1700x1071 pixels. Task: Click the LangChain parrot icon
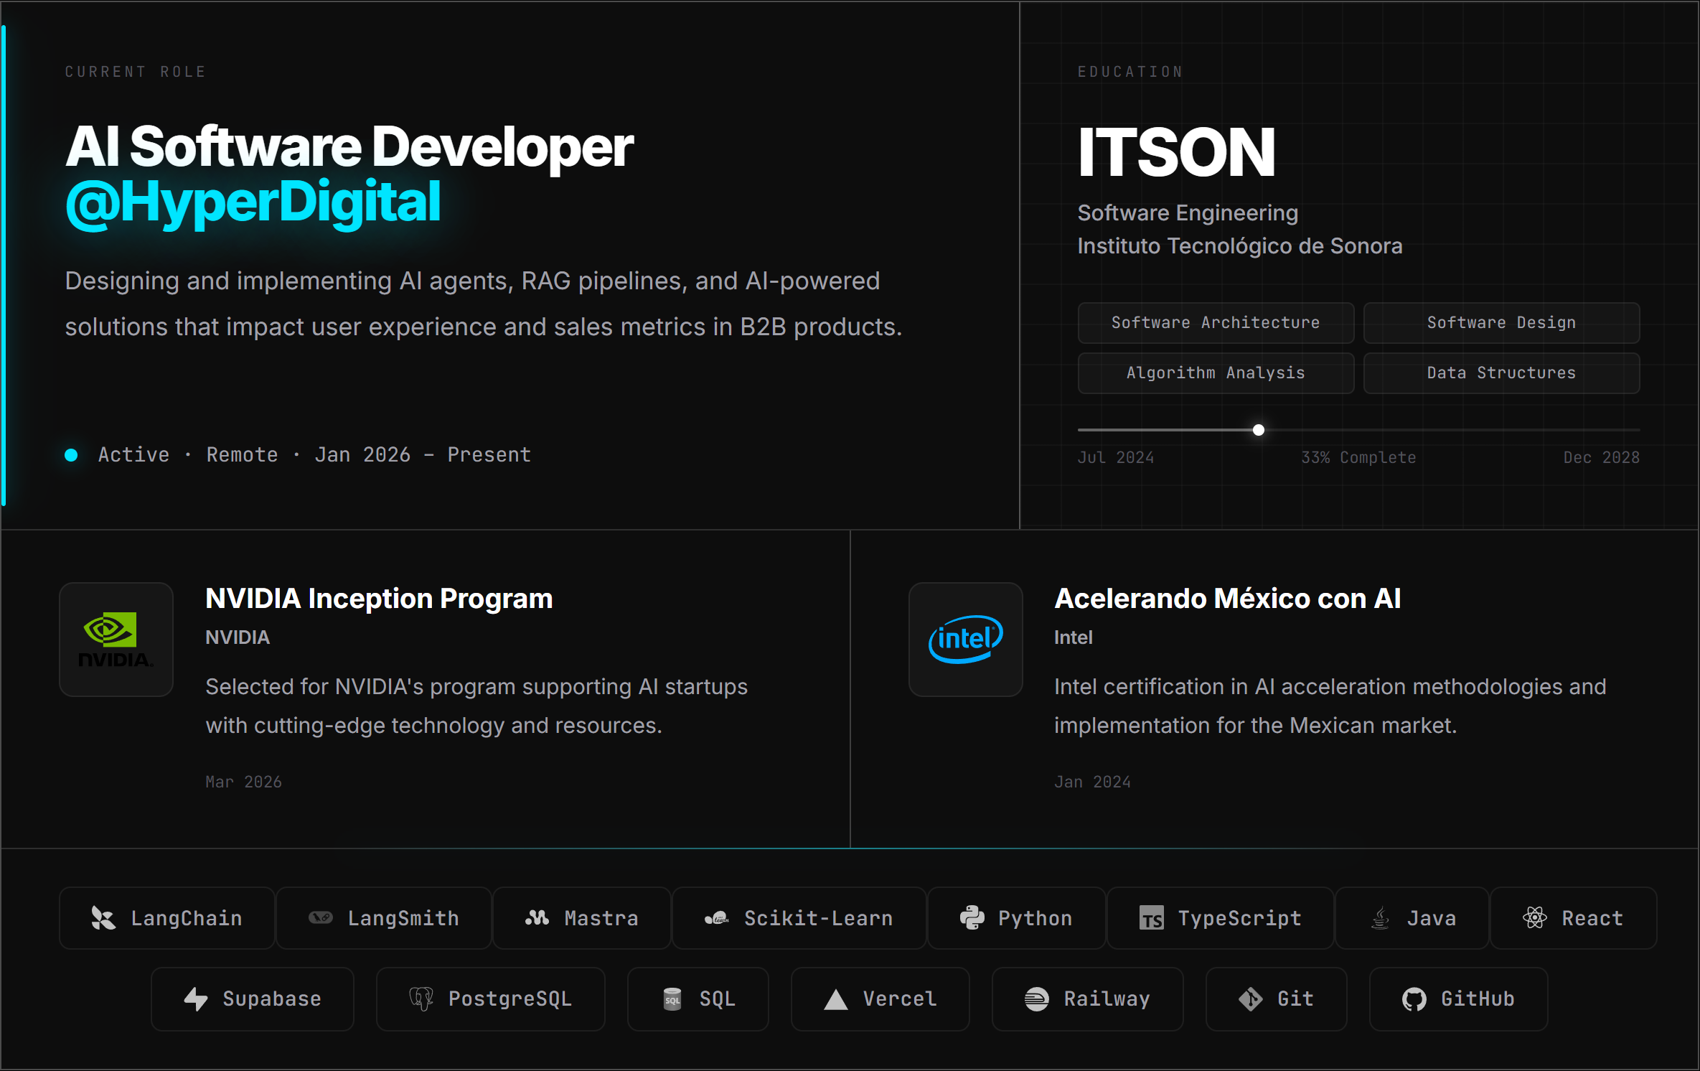[x=103, y=918]
